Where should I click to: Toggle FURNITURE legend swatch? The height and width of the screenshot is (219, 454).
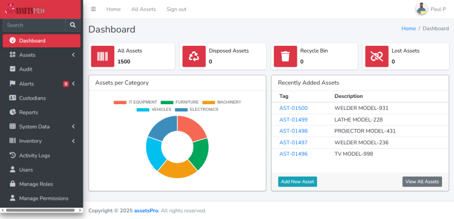167,102
